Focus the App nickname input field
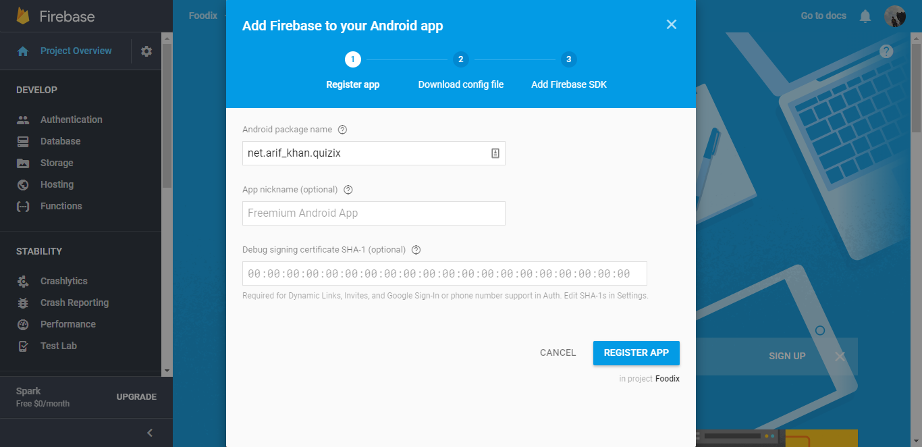The height and width of the screenshot is (447, 922). (x=374, y=213)
